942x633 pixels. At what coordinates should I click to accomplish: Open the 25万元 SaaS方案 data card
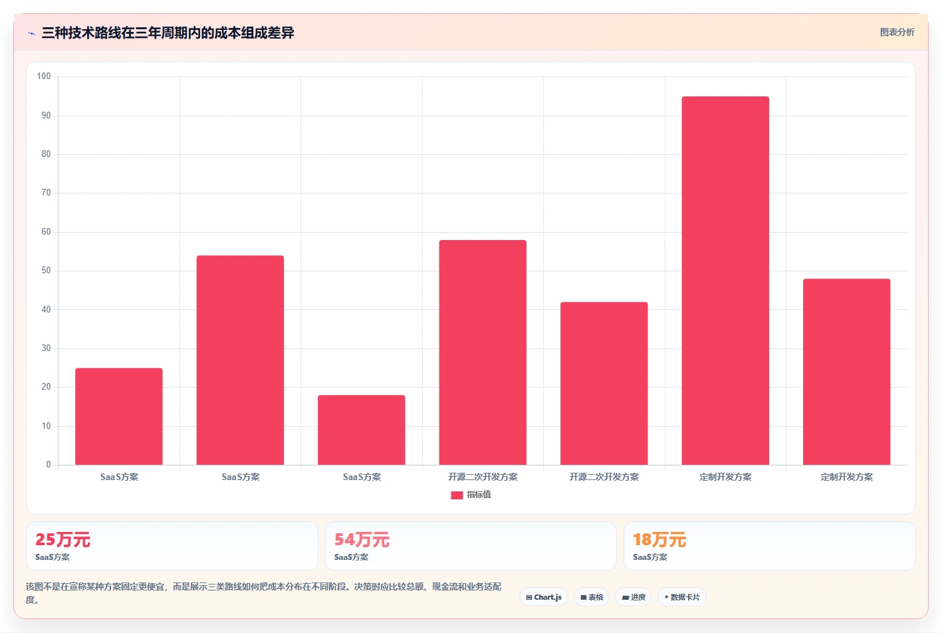coord(172,546)
